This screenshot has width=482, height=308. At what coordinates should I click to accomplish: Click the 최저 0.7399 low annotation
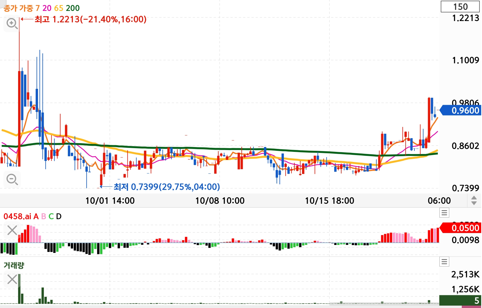167,187
